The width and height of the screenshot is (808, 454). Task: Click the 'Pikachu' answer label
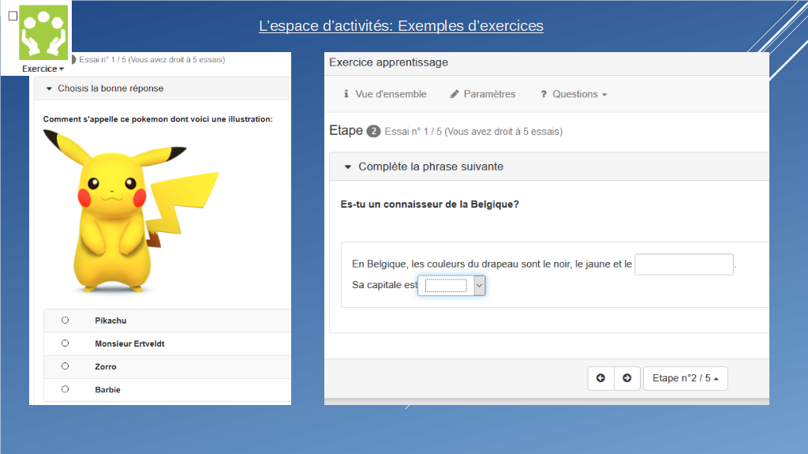[x=110, y=321]
